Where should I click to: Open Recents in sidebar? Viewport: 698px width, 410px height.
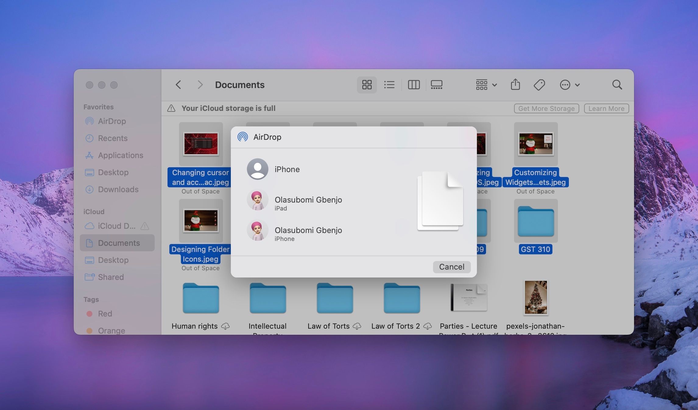[117, 138]
